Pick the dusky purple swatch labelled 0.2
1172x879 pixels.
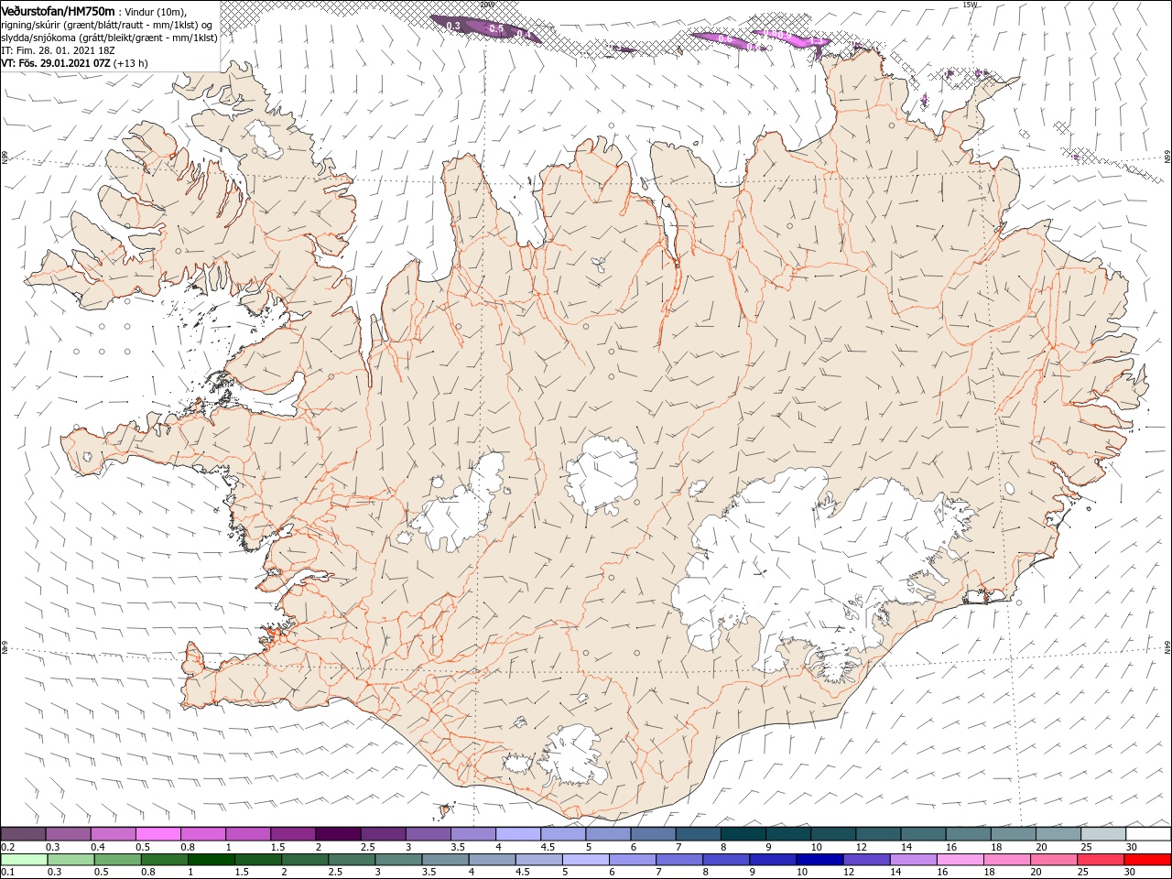coord(23,833)
